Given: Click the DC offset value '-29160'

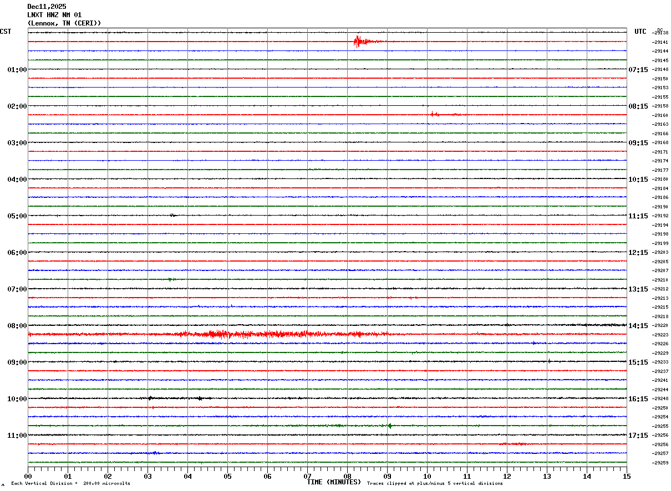Looking at the screenshot, I should [x=660, y=115].
